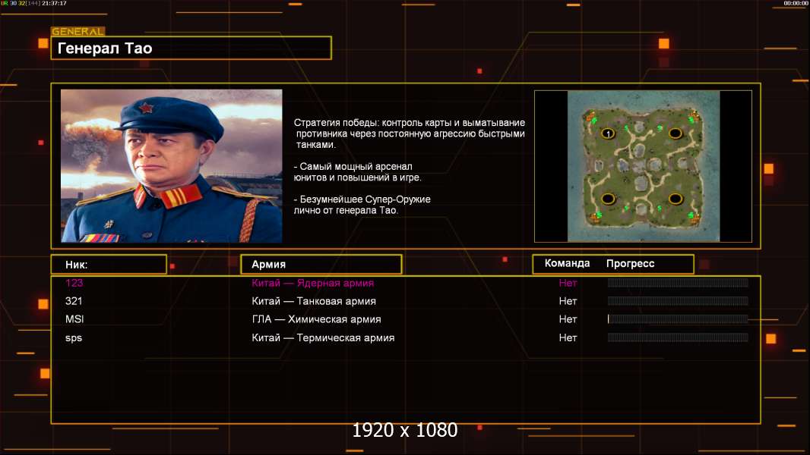Click the 'Ник:' column header
This screenshot has height=455, width=810.
[109, 265]
